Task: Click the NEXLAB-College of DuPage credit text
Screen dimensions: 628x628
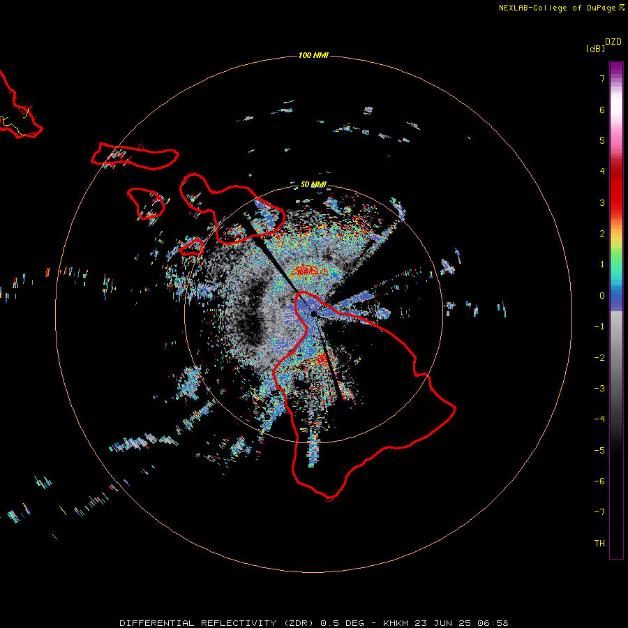Action: (557, 8)
